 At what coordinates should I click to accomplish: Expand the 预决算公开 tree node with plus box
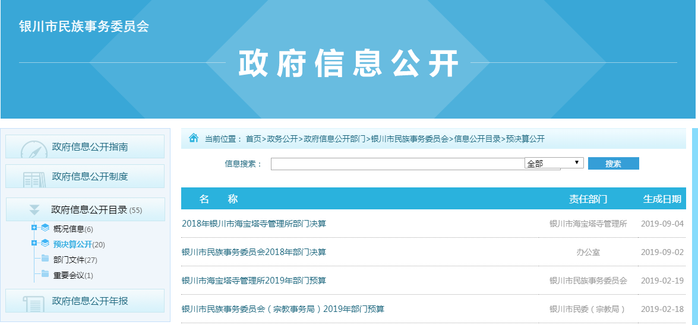(x=34, y=243)
